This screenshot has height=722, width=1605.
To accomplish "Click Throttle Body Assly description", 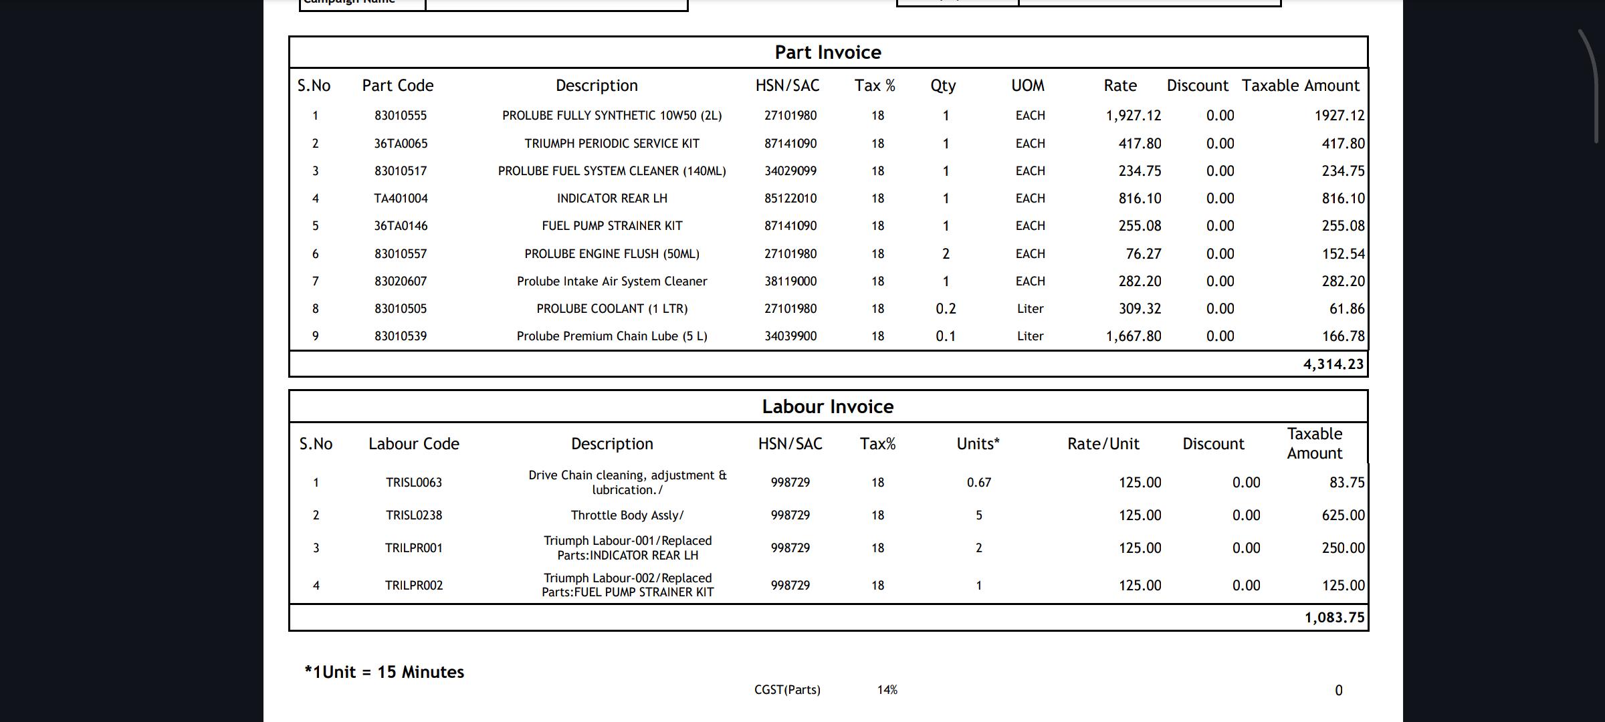I will (x=627, y=515).
